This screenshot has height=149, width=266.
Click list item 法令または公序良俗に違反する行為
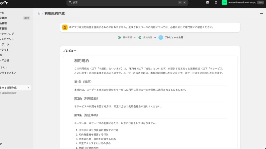click(98, 130)
